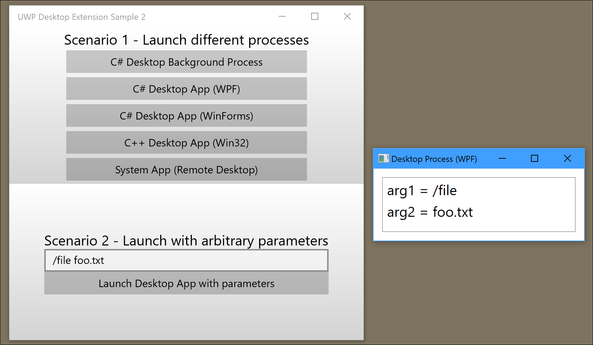This screenshot has height=345, width=593.
Task: Launch the C# Desktop App (WPF)
Action: 186,89
